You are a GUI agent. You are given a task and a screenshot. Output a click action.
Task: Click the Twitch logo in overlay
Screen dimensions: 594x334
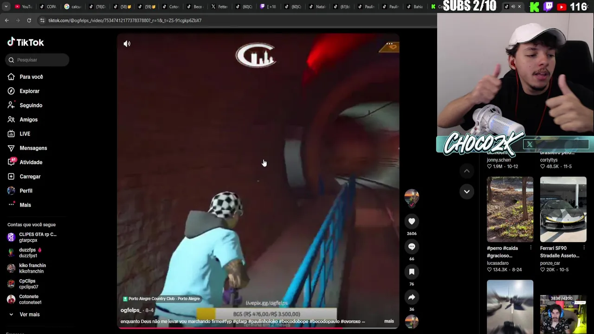tap(548, 6)
